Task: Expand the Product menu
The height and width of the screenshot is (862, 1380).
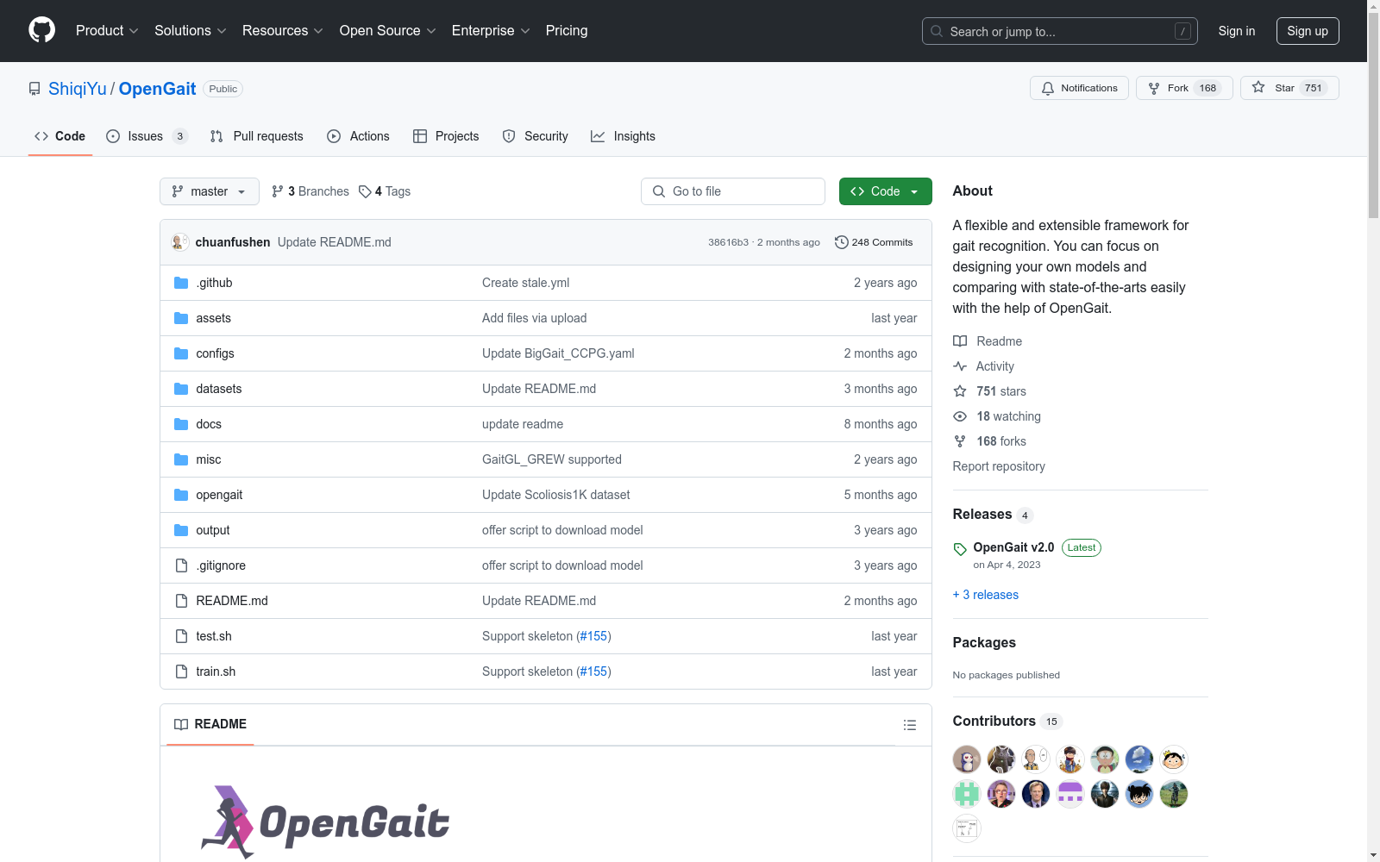Action: pos(107,30)
